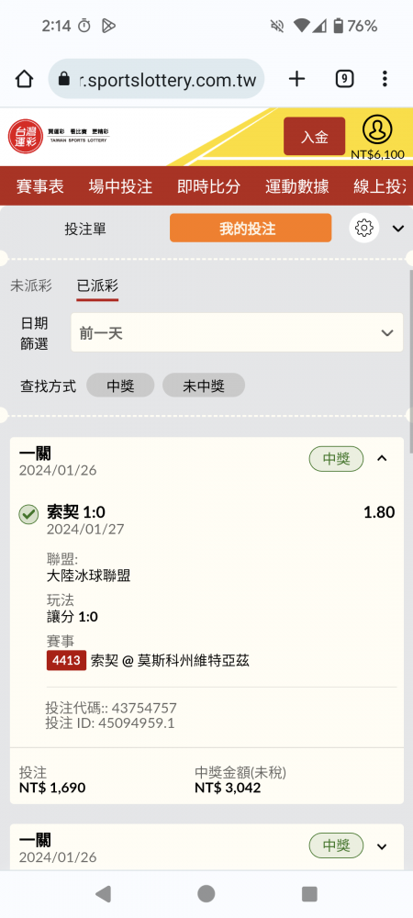Open the browser three-dot menu
Screen dimensions: 413x918
click(385, 78)
